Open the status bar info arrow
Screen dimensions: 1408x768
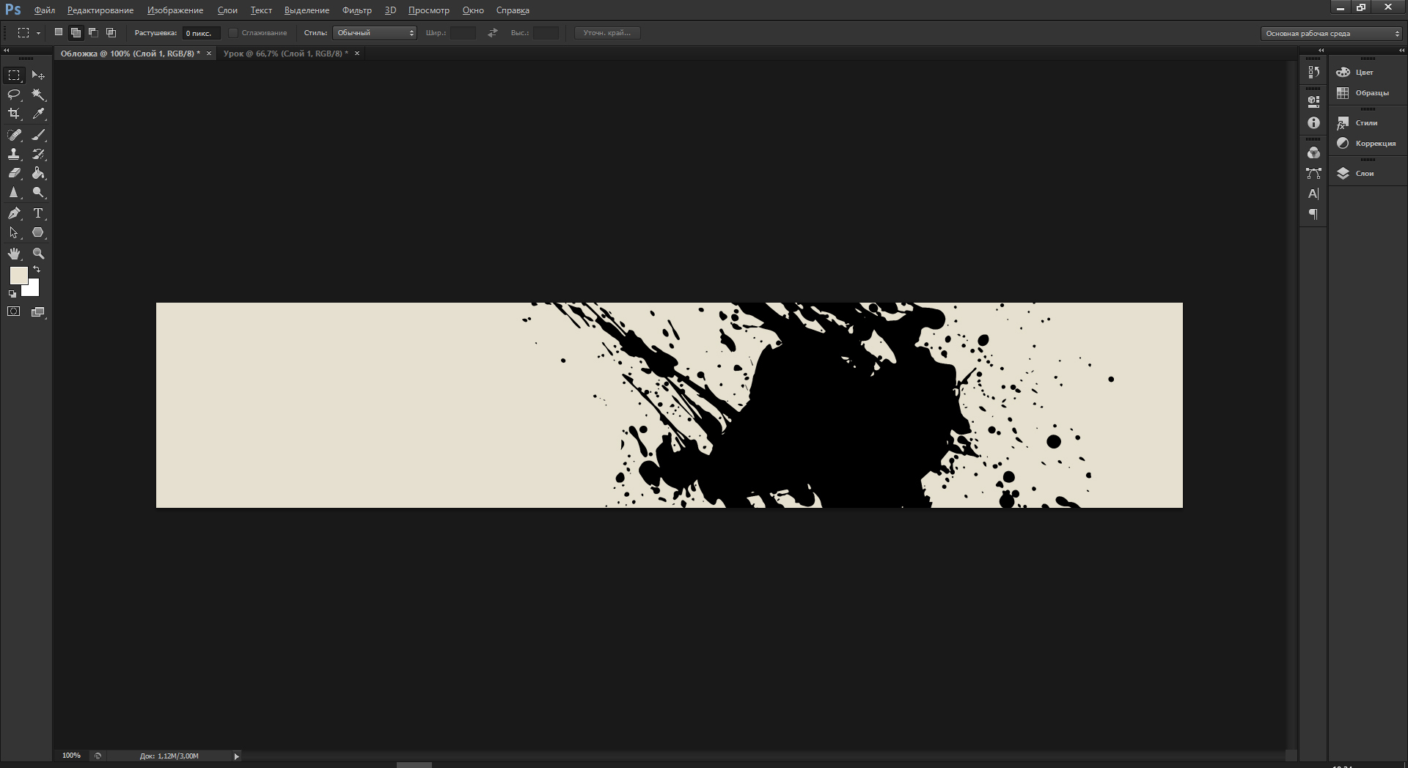[x=236, y=756]
